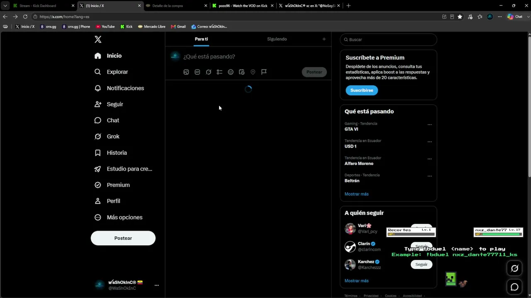
Task: Click the favorites star in address bar
Action: point(460,17)
